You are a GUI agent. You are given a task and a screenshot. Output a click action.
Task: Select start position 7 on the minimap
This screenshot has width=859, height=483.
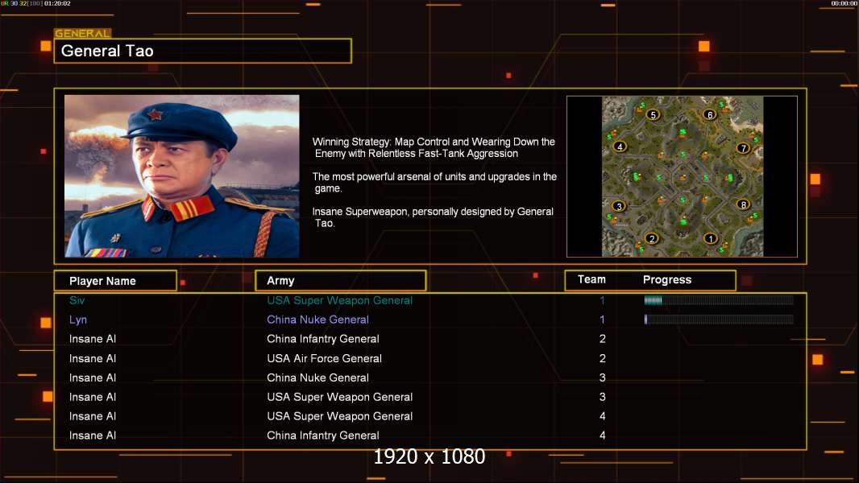743,147
